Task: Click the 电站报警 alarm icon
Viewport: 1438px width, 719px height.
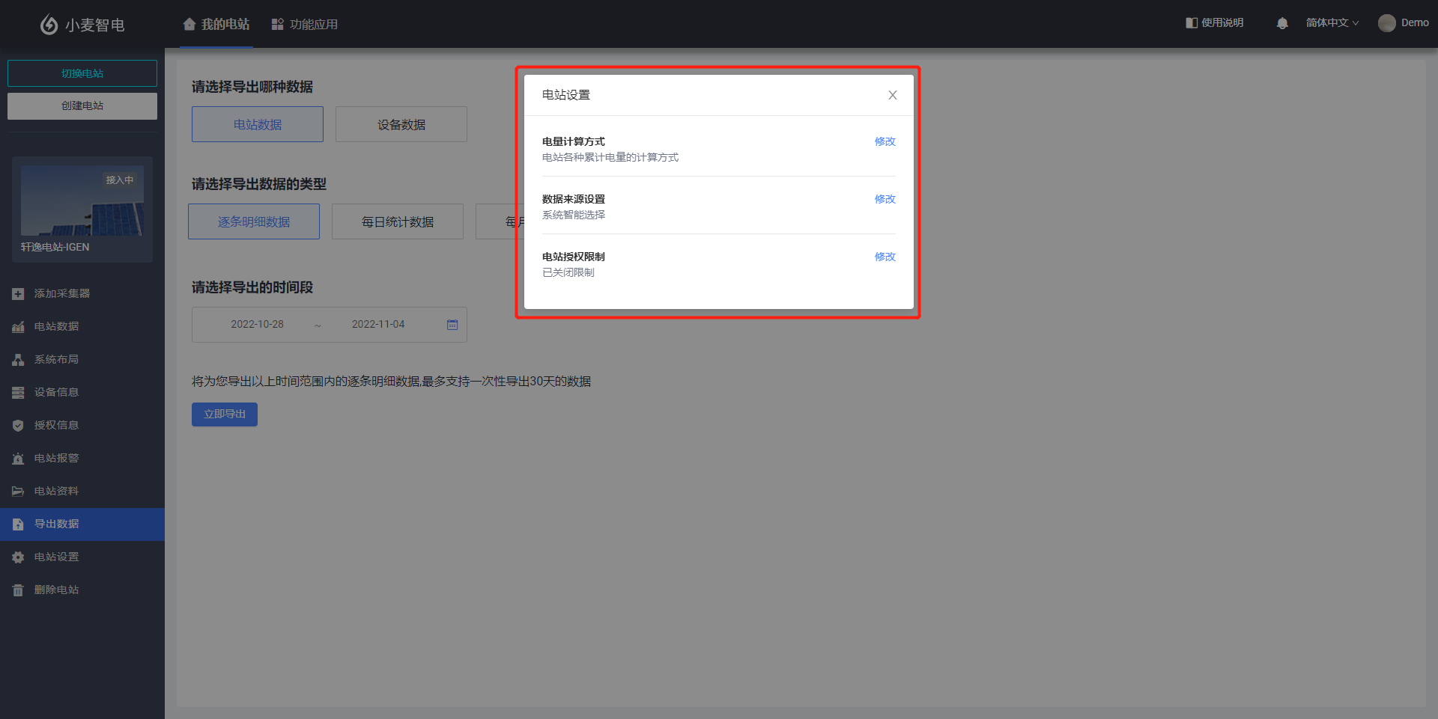Action: click(x=18, y=459)
